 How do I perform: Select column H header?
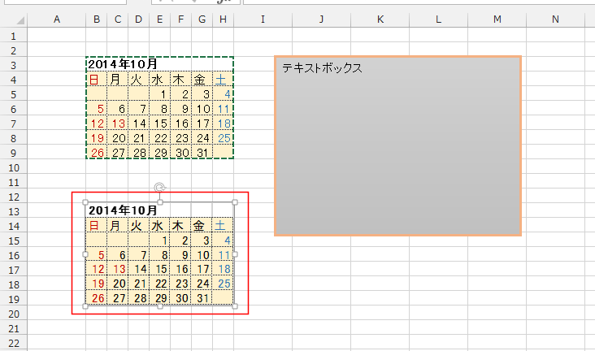coord(223,19)
